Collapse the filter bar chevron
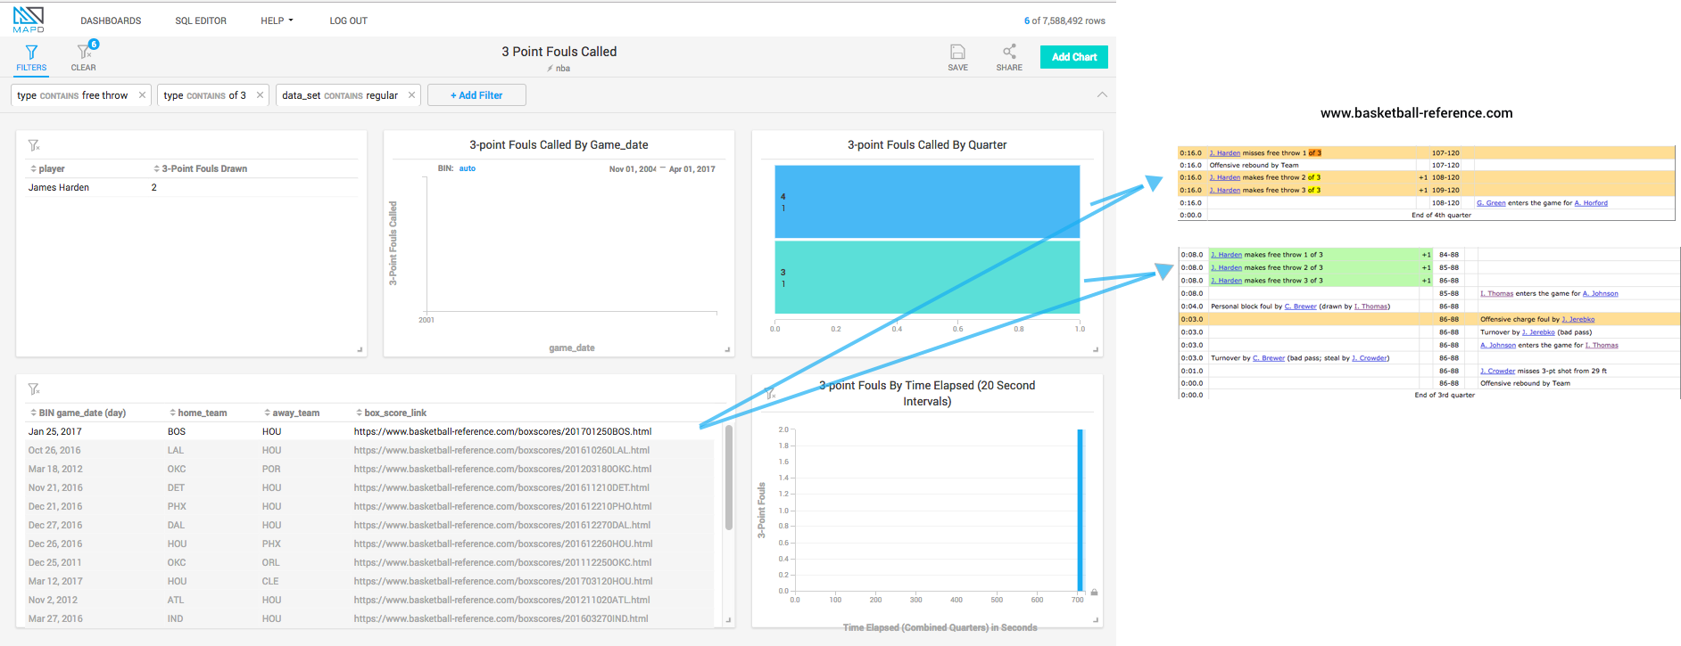Image resolution: width=1681 pixels, height=646 pixels. tap(1102, 94)
